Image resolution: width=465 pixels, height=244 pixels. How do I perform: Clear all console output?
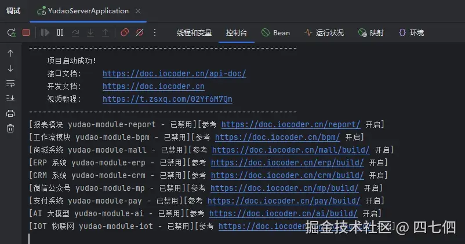(10, 128)
